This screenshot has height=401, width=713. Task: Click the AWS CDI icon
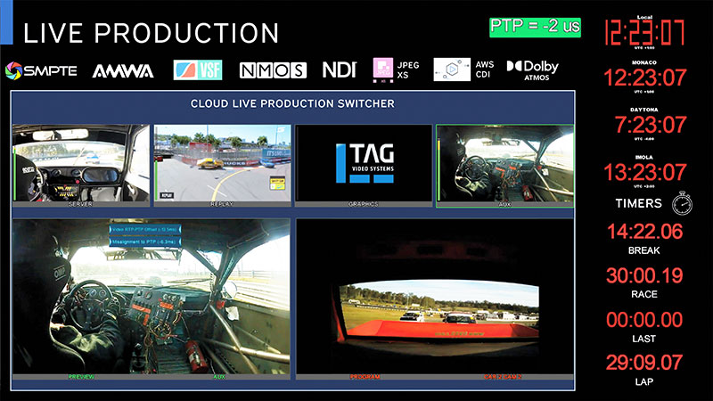452,70
